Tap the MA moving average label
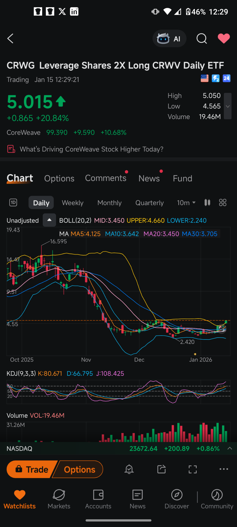The width and height of the screenshot is (237, 527). 64,234
